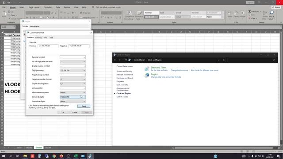Select the Good cell style swatch

[182, 13]
